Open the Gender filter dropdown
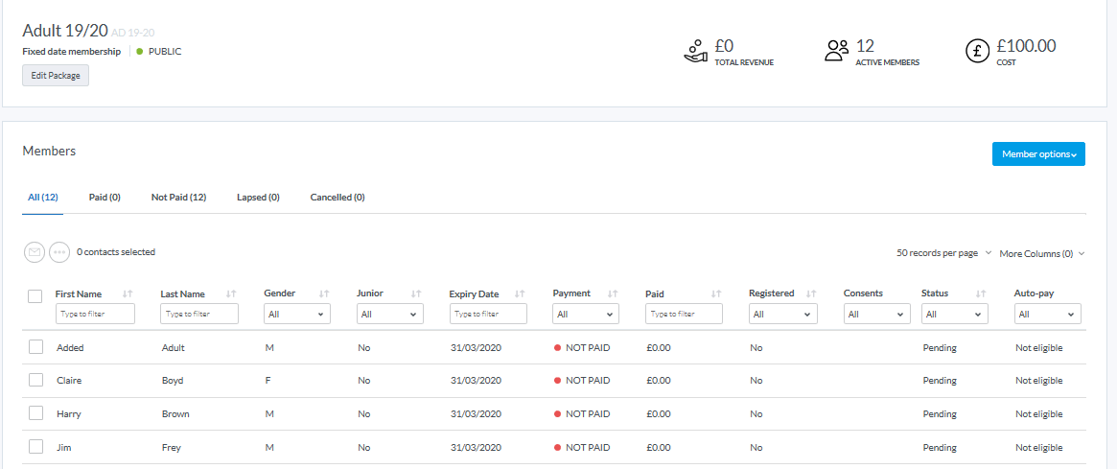 pos(296,314)
